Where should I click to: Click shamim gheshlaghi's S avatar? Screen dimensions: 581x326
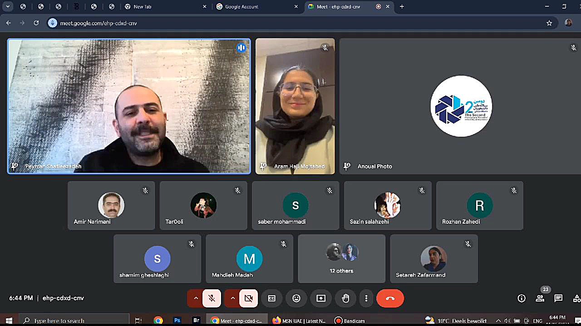coord(157,259)
